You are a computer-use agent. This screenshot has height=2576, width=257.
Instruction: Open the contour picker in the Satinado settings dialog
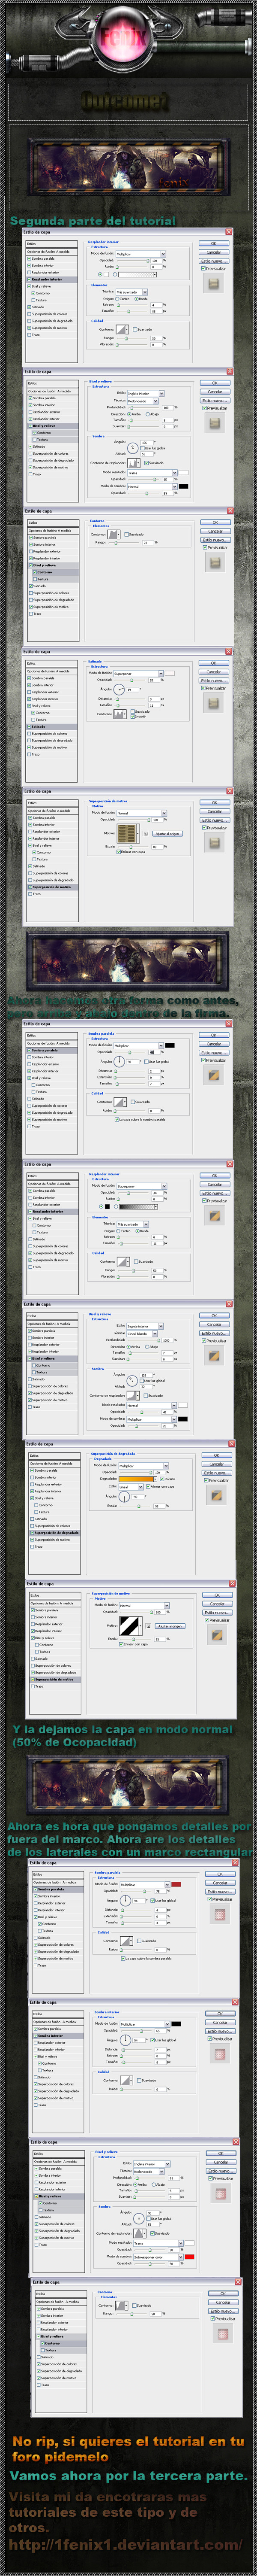120,714
